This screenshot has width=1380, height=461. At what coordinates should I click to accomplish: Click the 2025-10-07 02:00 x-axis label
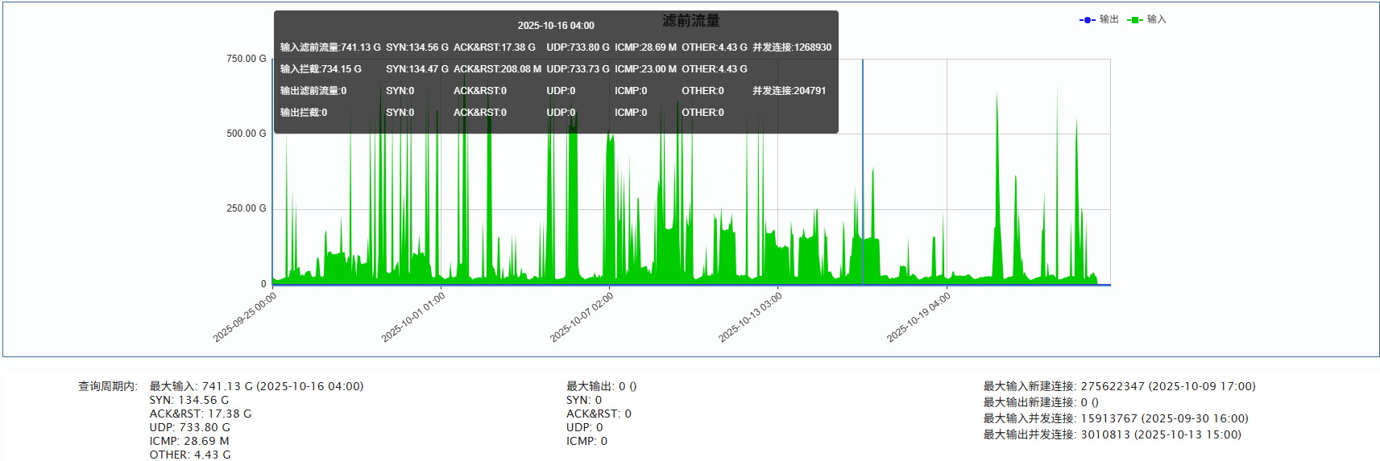pyautogui.click(x=582, y=317)
